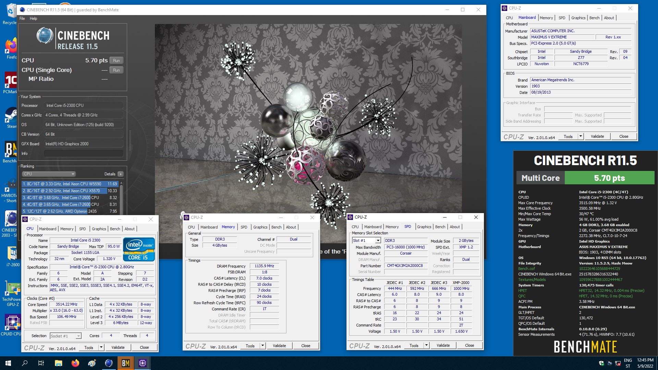
Task: Open network tray icon
Action: (x=618, y=363)
